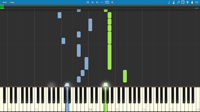Viewport: 200px width, 112px height.
Task: Open the musical note settings icon
Action: 169,2
